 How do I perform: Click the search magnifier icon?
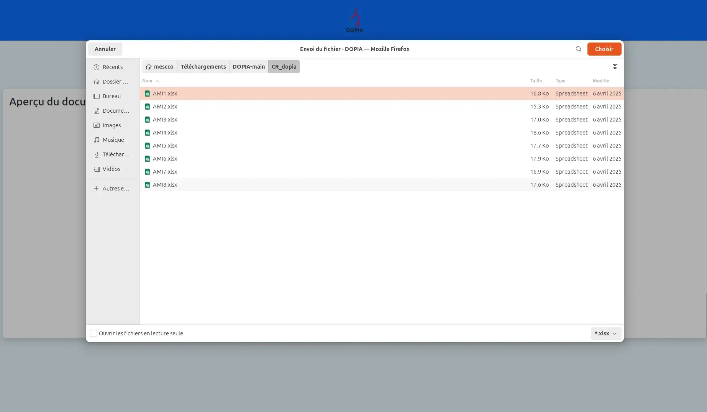click(578, 49)
